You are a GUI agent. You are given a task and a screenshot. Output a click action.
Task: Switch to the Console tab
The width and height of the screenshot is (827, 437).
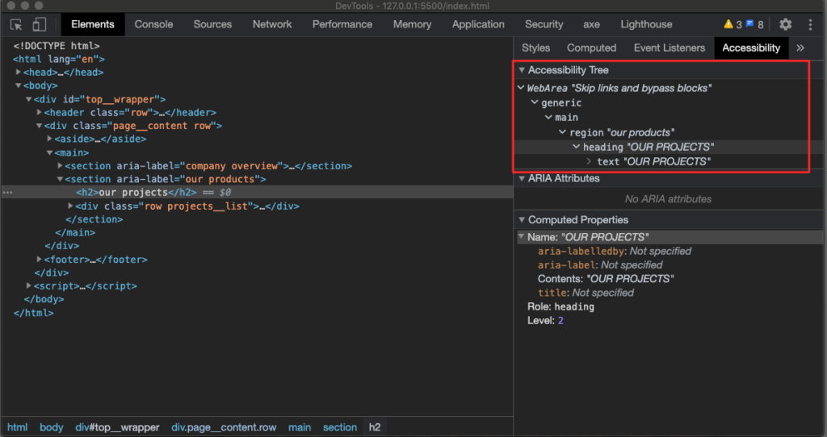[x=153, y=24]
